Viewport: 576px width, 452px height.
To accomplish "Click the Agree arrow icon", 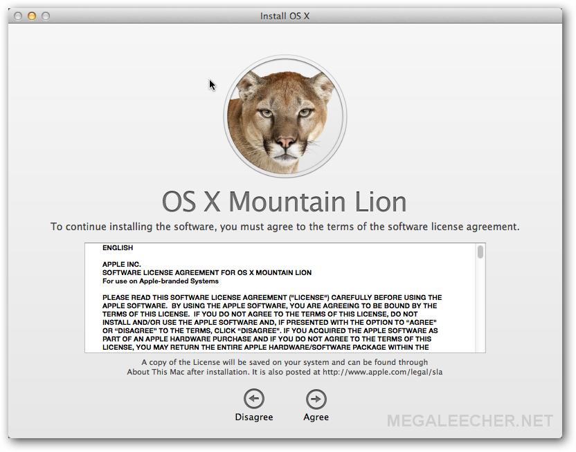I will click(x=316, y=399).
